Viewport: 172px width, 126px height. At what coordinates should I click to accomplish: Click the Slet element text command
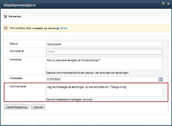15,16
